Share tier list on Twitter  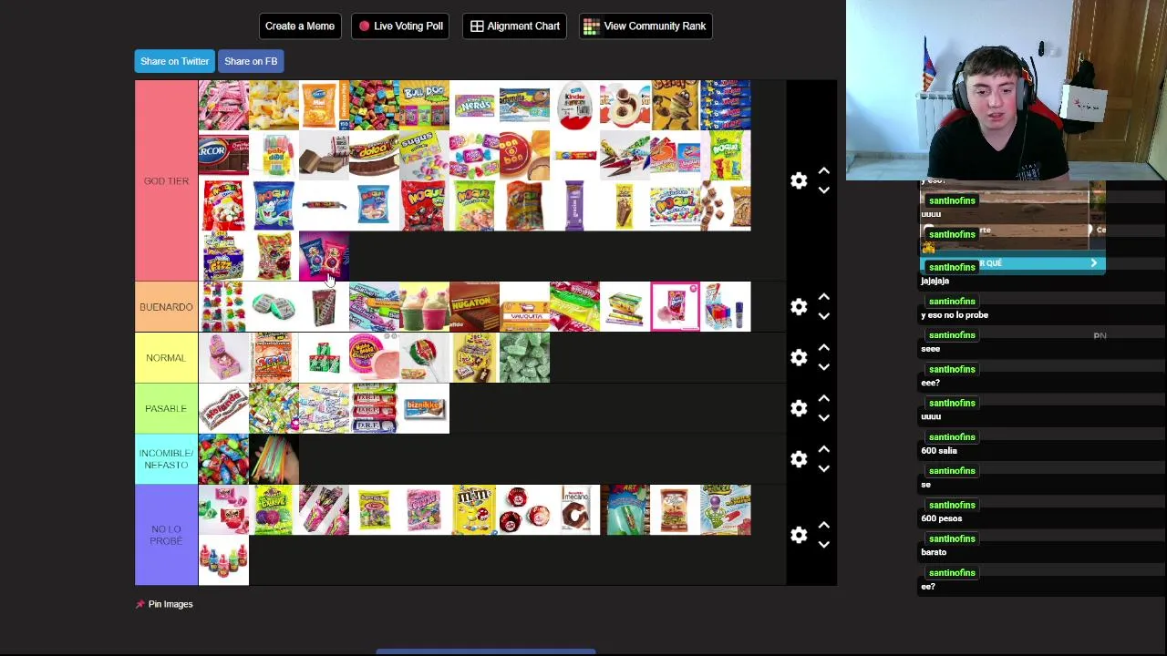[174, 61]
